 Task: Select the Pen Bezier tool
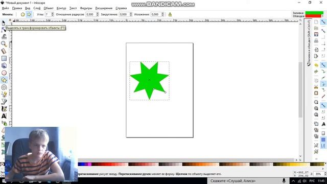coord(4,102)
